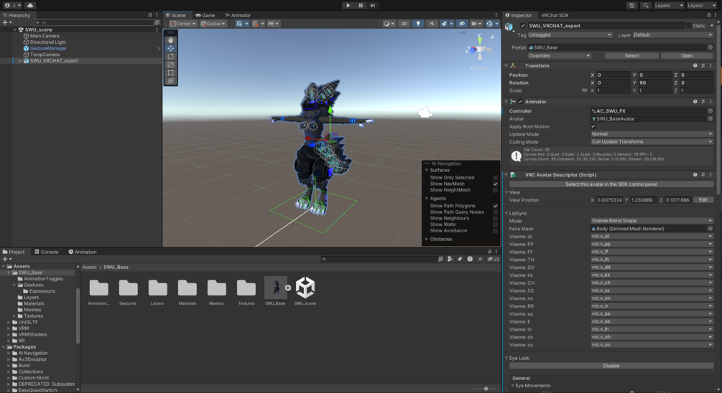Open the LipSync Mode dropdown

652,221
